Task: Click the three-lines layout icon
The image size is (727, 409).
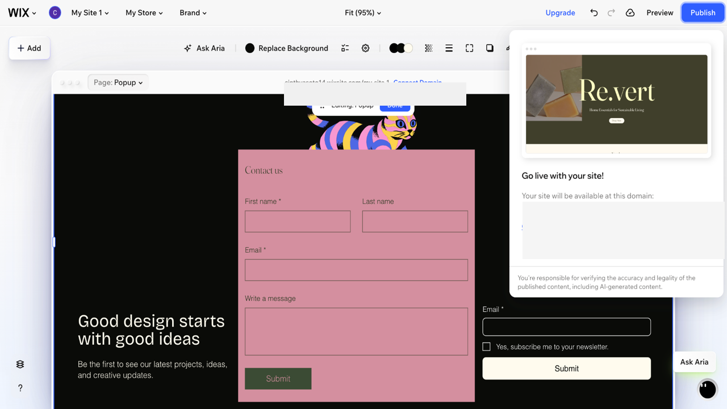Action: pos(449,48)
